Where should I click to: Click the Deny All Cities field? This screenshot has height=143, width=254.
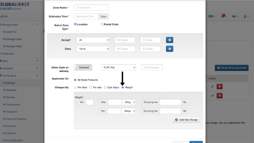[150, 49]
